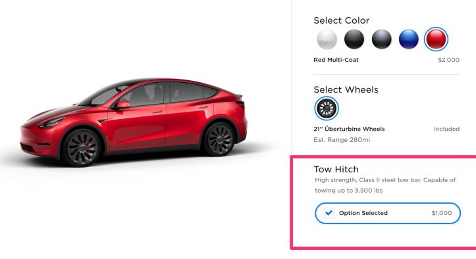Click the Select Color heading
The width and height of the screenshot is (476, 259).
point(342,20)
